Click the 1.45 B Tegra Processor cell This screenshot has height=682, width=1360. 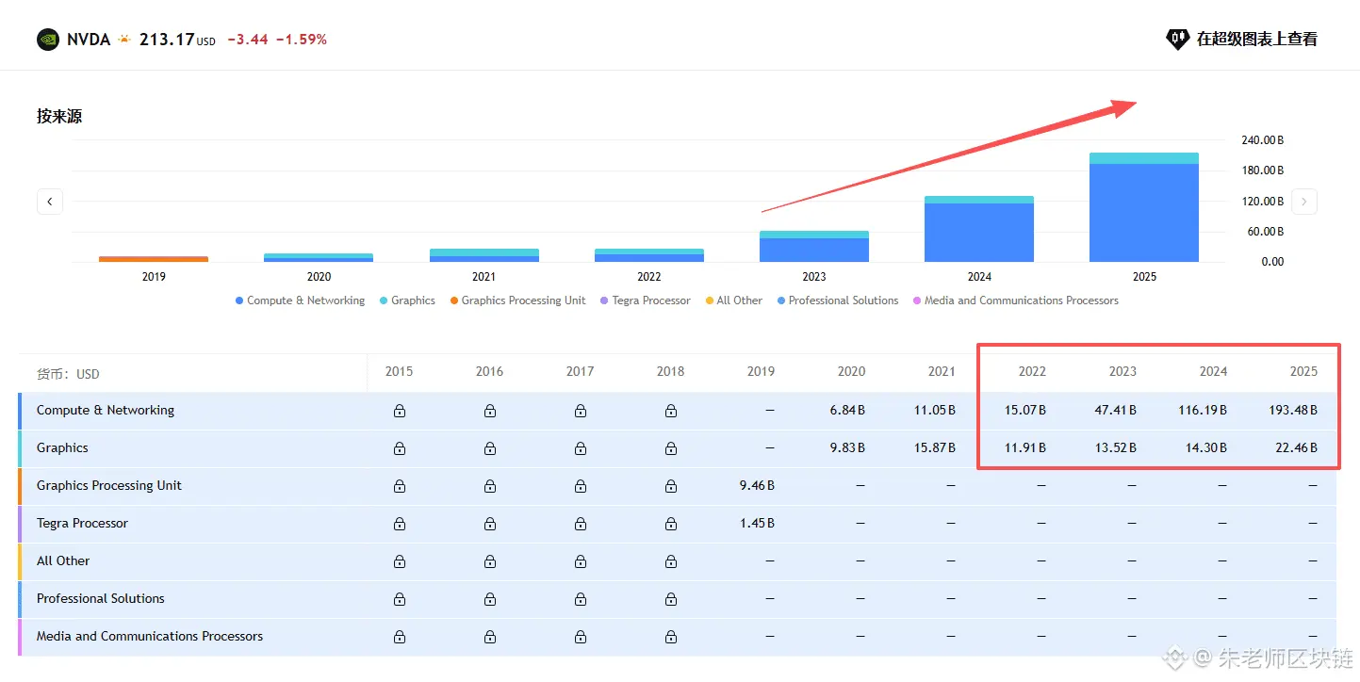(x=757, y=524)
